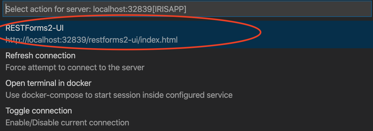Choose Refresh connection

(x=41, y=56)
